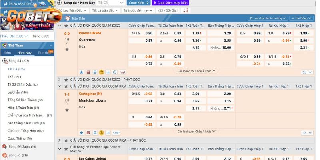Star the Cartagines vs Municipal Liberia match
Image resolution: width=320 pixels, height=160 pixels.
click(x=67, y=110)
